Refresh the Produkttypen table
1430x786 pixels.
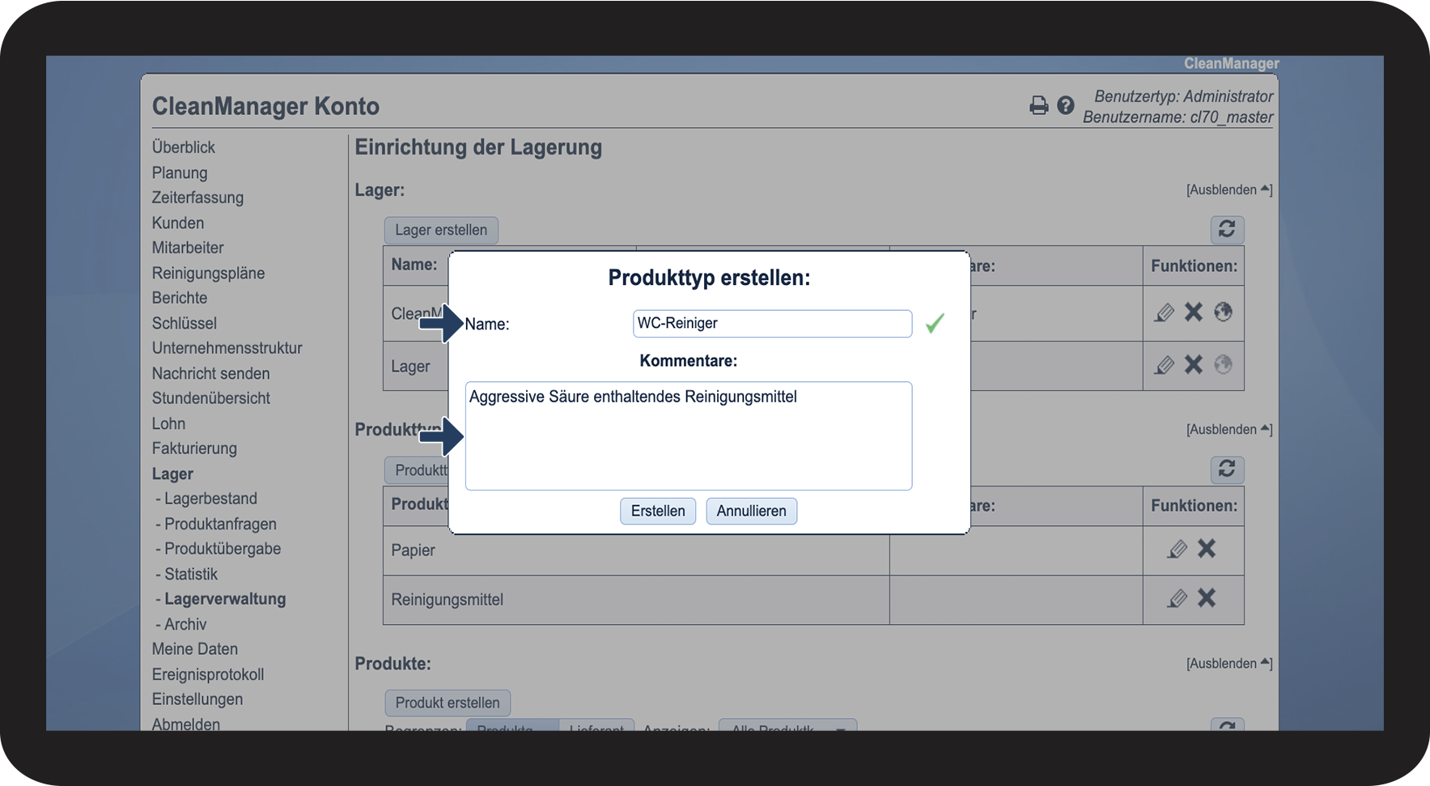click(x=1227, y=469)
